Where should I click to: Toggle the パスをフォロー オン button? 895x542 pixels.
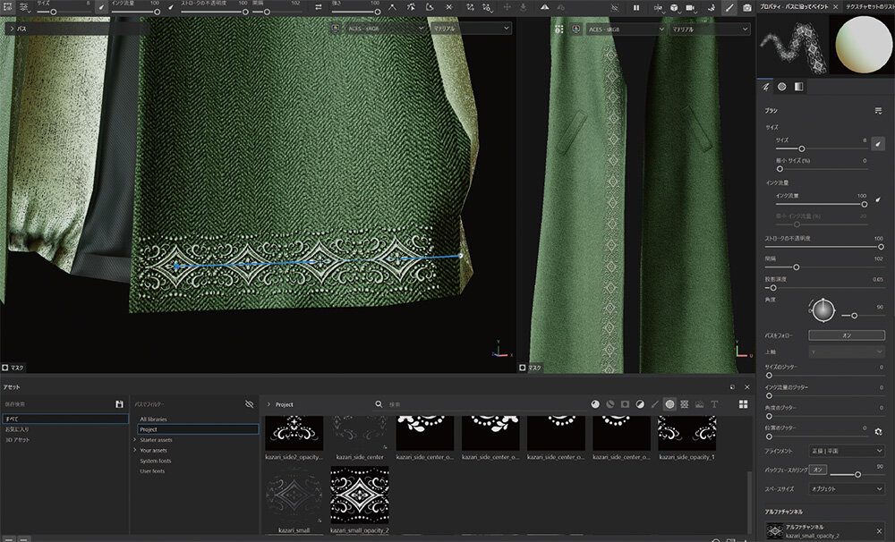point(846,335)
